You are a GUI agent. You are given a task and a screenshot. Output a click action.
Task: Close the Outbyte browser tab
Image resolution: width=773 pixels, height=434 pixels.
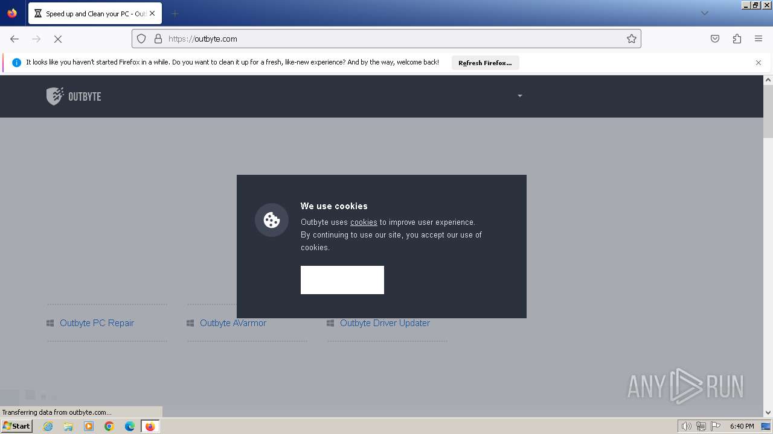tap(152, 13)
